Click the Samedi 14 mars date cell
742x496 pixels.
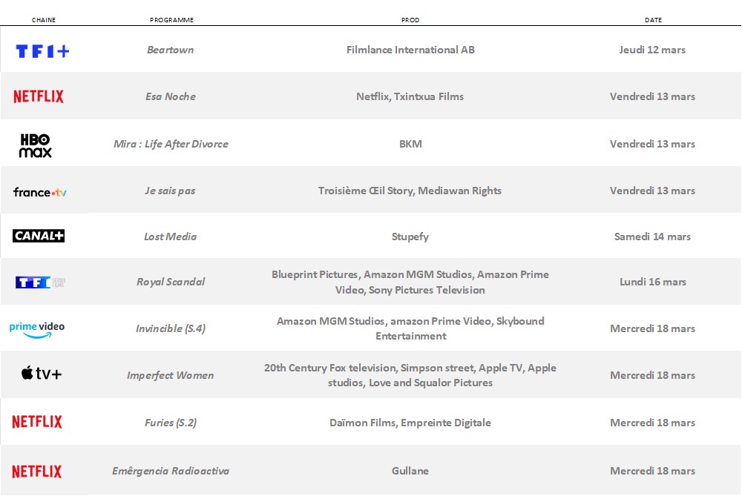[x=652, y=237]
